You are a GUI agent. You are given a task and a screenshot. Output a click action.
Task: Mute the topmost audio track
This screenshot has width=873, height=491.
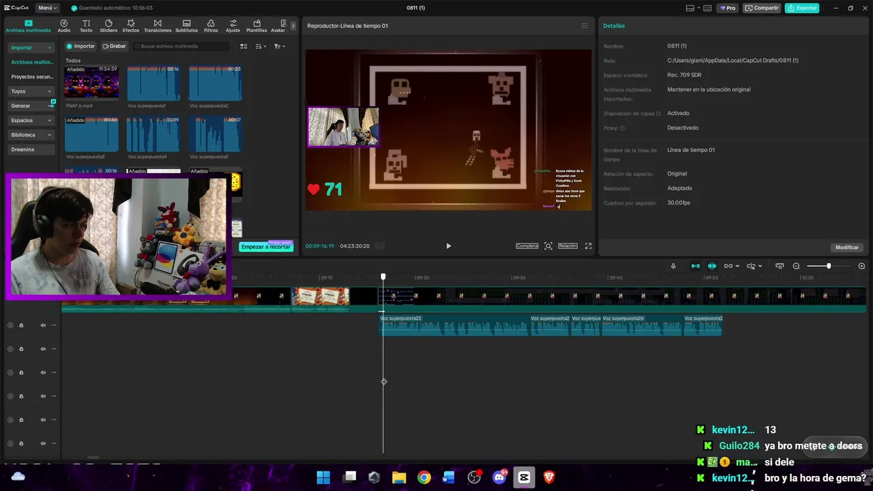click(43, 325)
